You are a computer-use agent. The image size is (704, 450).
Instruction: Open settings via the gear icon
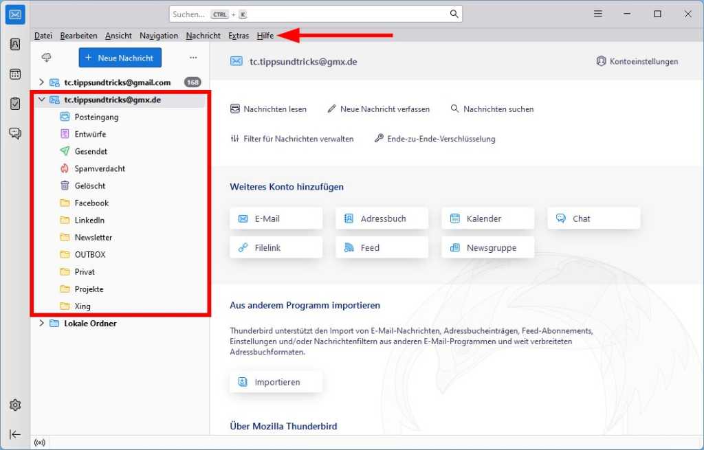[15, 405]
